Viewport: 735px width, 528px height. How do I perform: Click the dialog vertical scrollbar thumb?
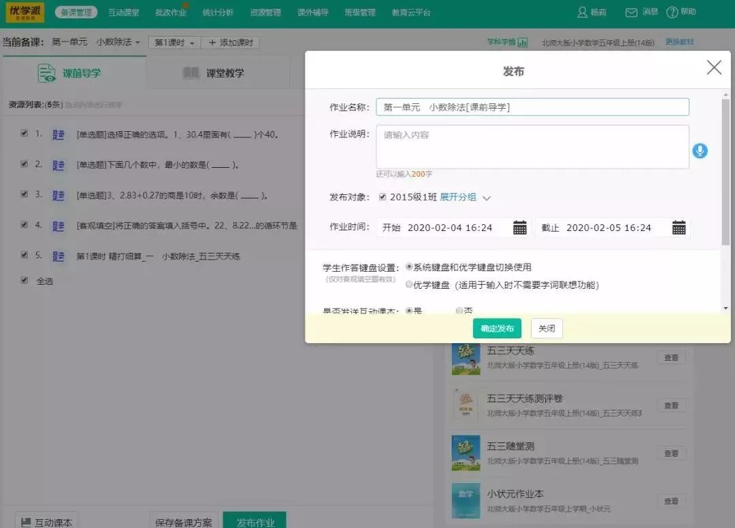[x=725, y=172]
